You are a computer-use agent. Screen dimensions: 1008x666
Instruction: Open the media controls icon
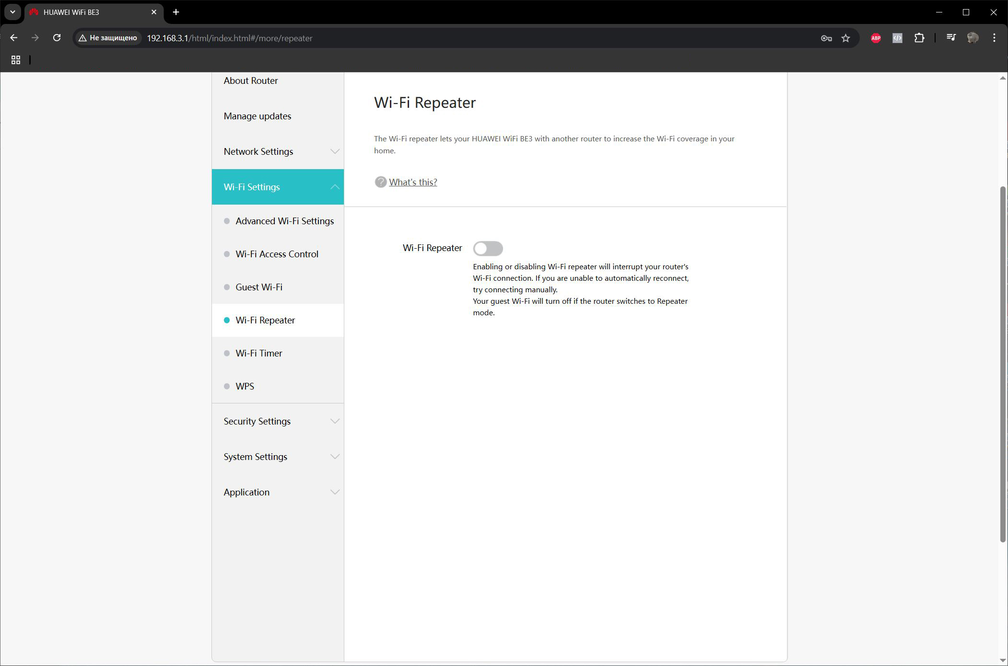pyautogui.click(x=950, y=38)
